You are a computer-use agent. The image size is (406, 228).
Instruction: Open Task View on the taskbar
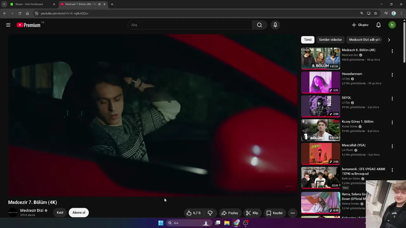click(218, 223)
